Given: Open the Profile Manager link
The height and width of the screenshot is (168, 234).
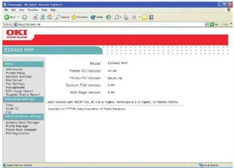Looking at the screenshot, I should [17, 126].
